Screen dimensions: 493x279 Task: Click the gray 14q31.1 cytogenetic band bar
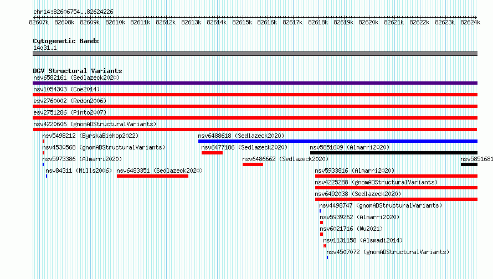tap(255, 54)
